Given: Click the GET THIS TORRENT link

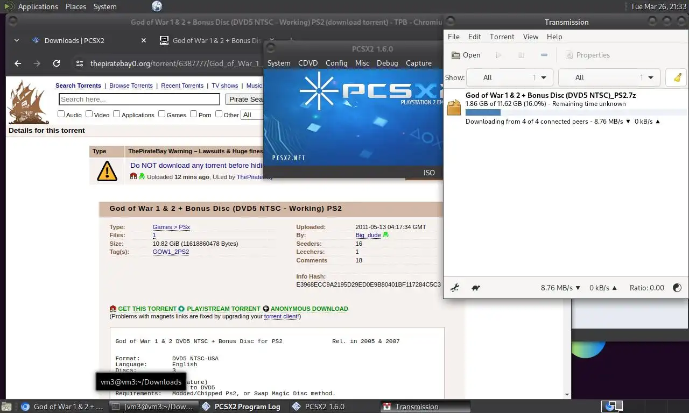Looking at the screenshot, I should pos(147,309).
